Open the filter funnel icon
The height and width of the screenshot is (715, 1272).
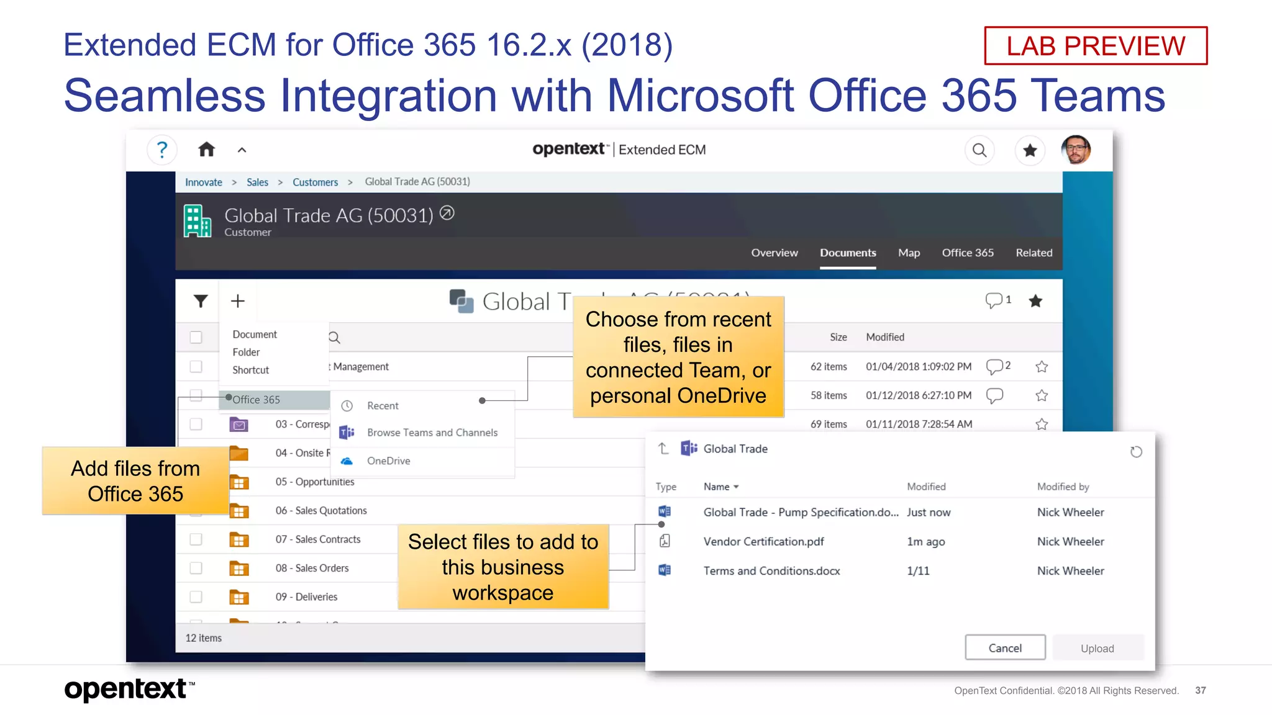click(200, 301)
